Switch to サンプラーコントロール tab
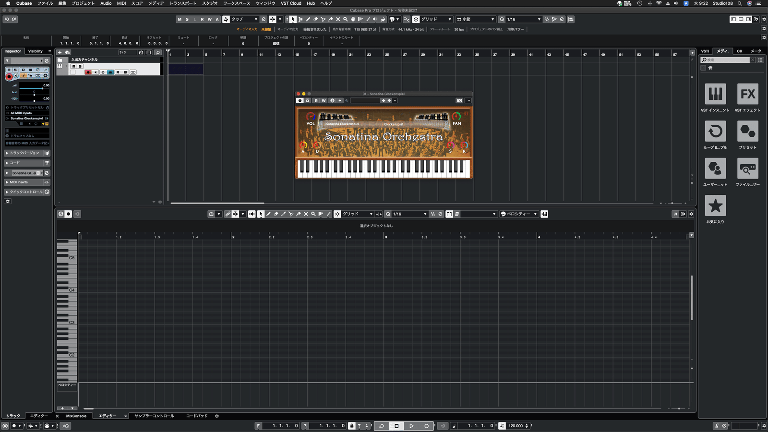 [154, 416]
